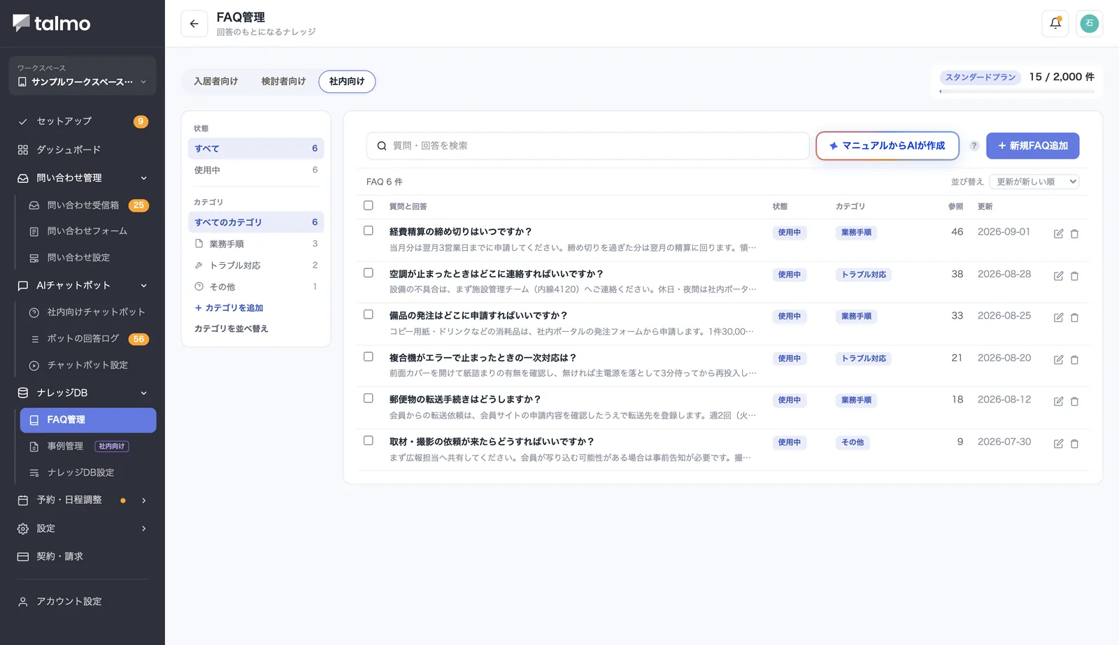Focus the 質問・回答を検索 search field

(588, 146)
